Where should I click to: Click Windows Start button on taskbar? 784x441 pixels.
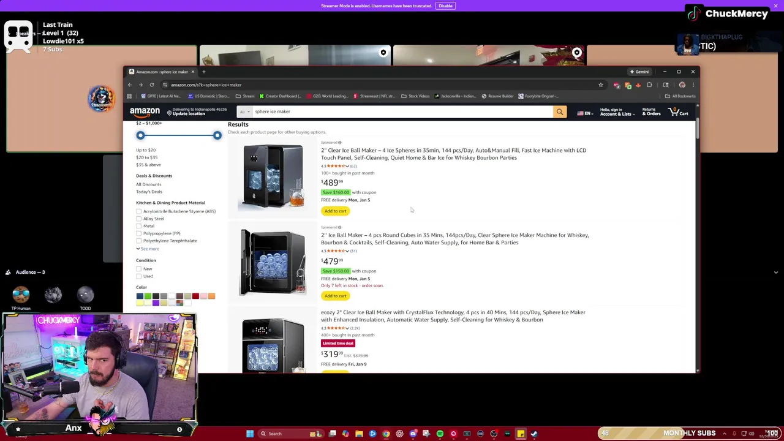250,434
